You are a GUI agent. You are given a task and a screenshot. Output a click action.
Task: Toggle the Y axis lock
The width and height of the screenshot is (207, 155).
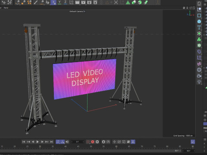click(60, 2)
